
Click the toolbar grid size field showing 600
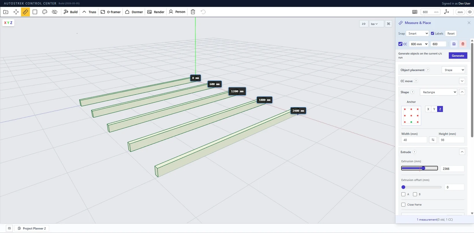(430, 12)
